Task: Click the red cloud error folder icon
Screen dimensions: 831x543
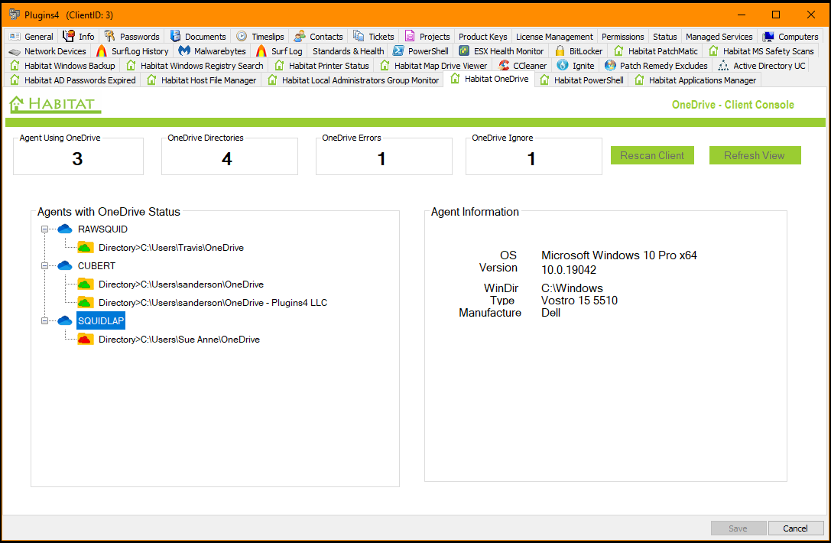Action: coord(86,339)
